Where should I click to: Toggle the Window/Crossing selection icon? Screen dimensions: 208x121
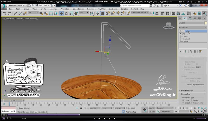56,13
